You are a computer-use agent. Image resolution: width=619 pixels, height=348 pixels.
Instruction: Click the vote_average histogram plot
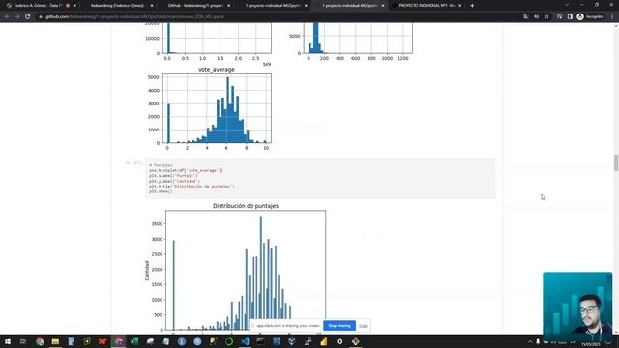tap(217, 108)
